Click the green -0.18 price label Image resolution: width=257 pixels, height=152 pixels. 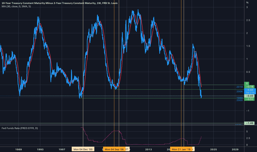tap(249, 87)
